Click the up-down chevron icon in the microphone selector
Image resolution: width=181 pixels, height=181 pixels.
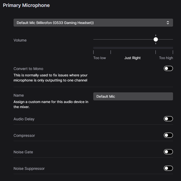click(168, 23)
